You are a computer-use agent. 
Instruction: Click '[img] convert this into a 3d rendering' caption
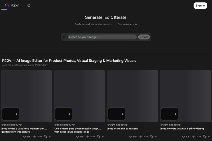[x=182, y=129]
